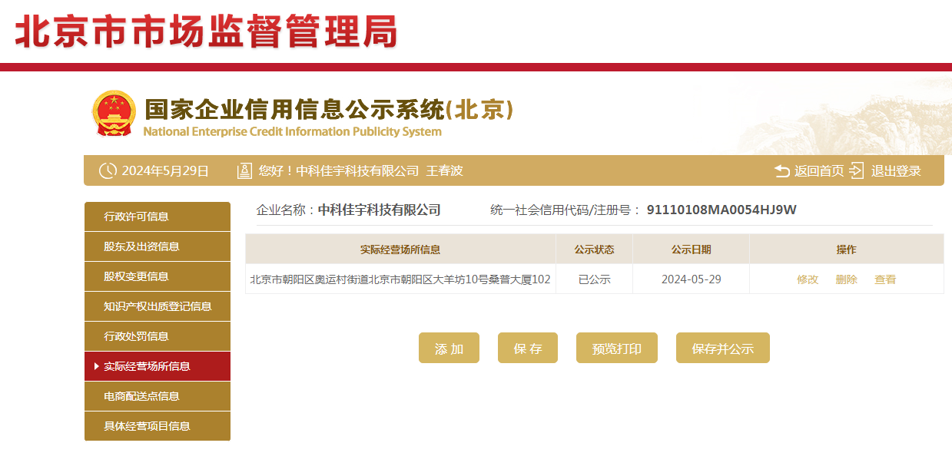Screen dimensions: 952x466
Task: Click the address cell 北京市朝阳区奥运村街道
Action: coord(400,279)
